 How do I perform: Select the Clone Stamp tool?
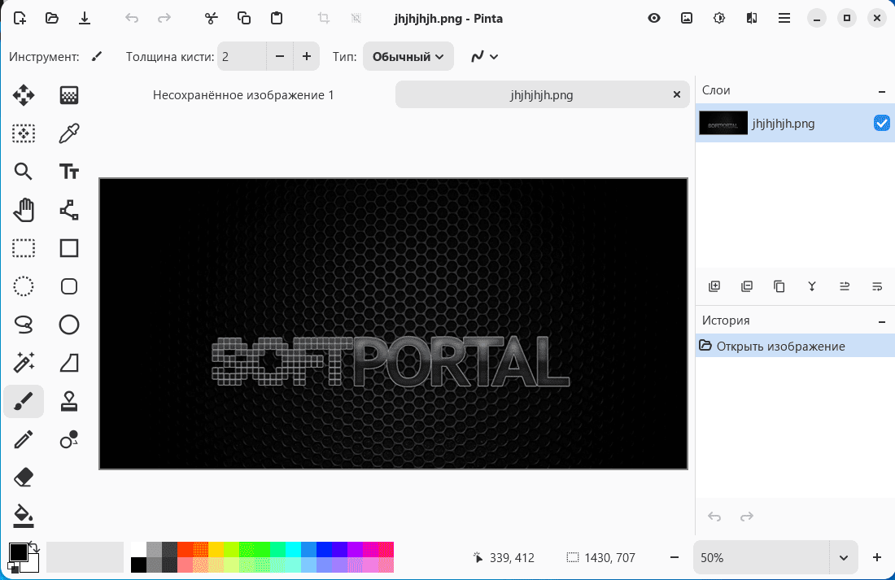(x=69, y=401)
